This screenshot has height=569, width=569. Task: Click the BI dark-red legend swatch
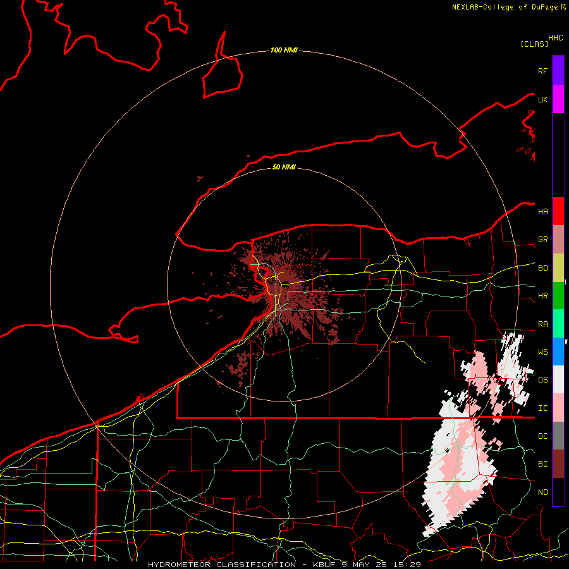click(558, 464)
